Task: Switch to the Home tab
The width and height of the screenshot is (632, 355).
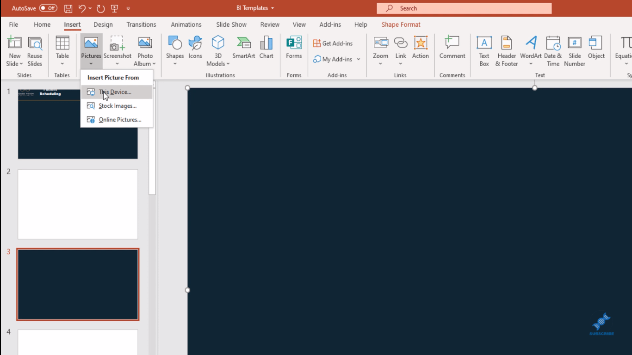Action: coord(42,24)
